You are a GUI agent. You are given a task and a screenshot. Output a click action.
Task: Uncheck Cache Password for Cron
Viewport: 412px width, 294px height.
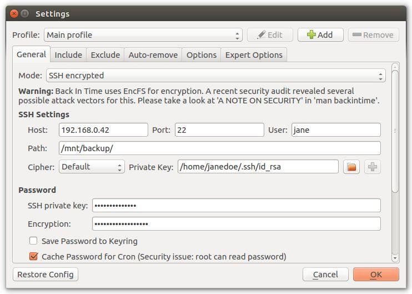pyautogui.click(x=33, y=257)
